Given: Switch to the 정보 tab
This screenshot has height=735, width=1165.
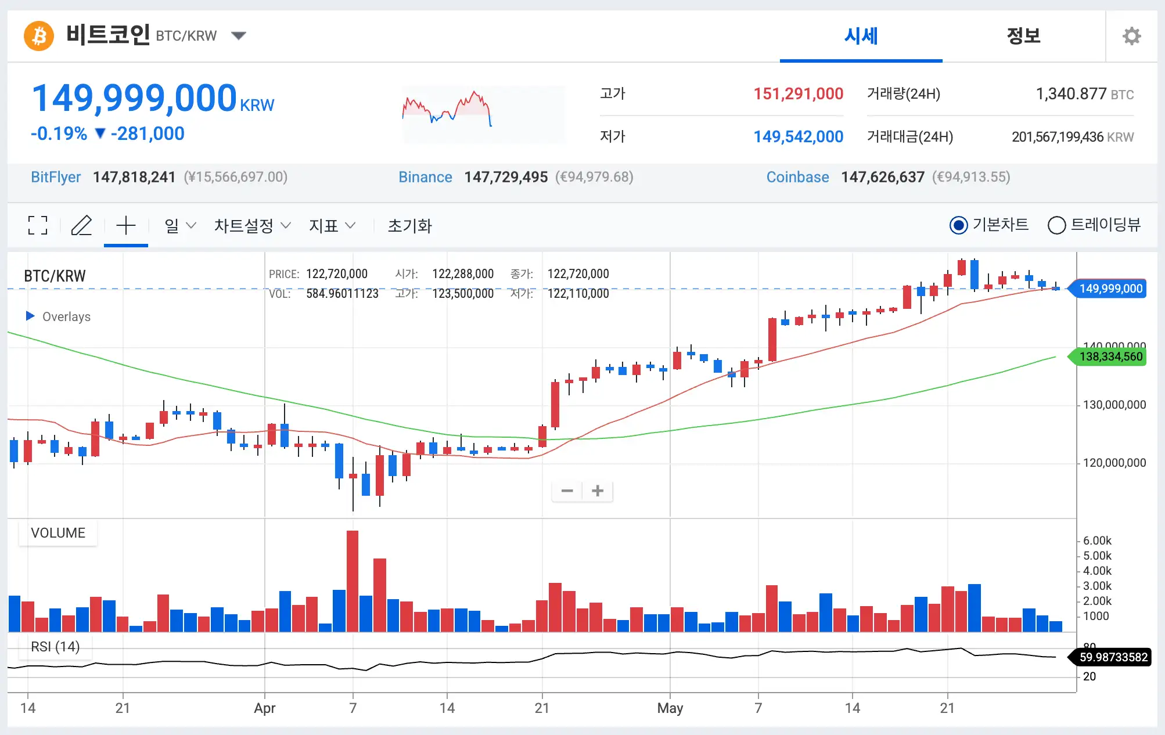Looking at the screenshot, I should (1023, 36).
